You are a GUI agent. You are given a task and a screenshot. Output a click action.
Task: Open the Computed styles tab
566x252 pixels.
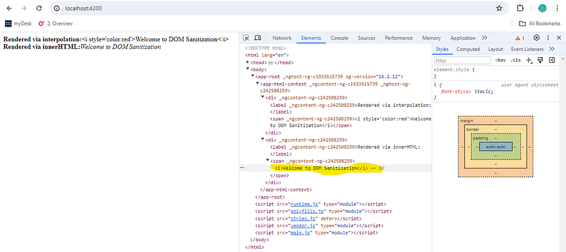tap(468, 49)
